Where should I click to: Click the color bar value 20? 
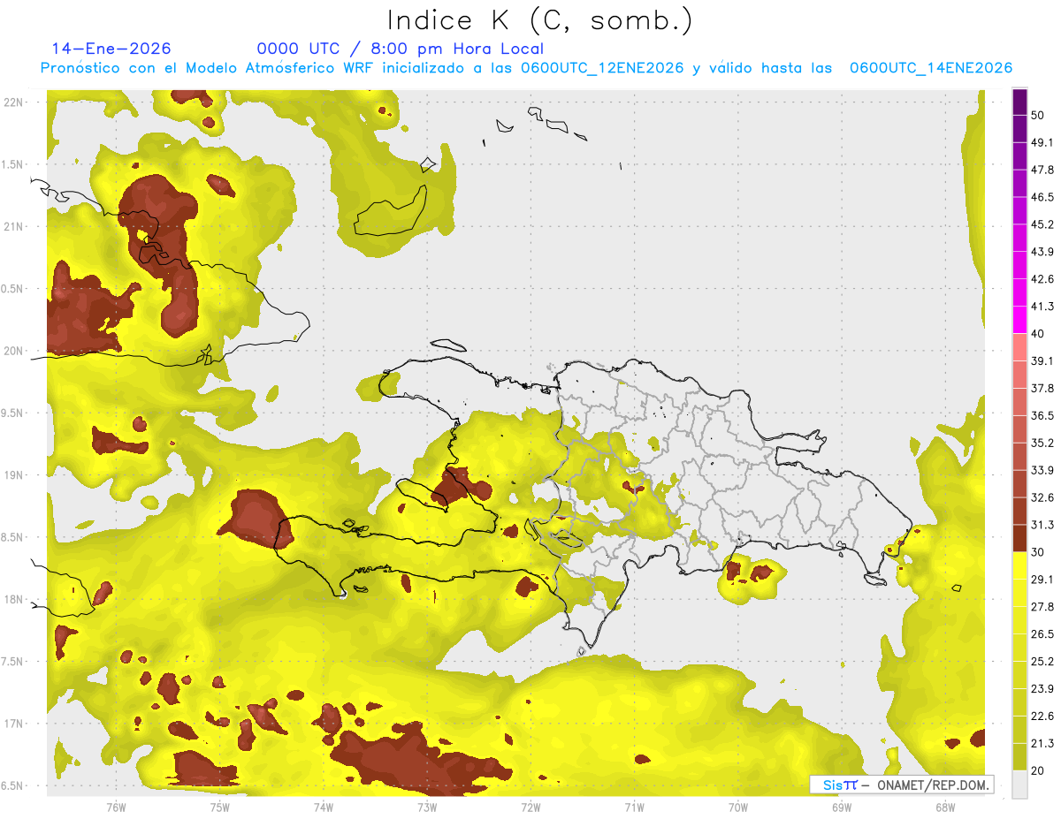click(1038, 770)
